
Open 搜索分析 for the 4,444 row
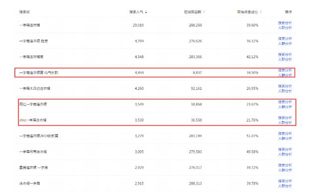[x=285, y=70]
